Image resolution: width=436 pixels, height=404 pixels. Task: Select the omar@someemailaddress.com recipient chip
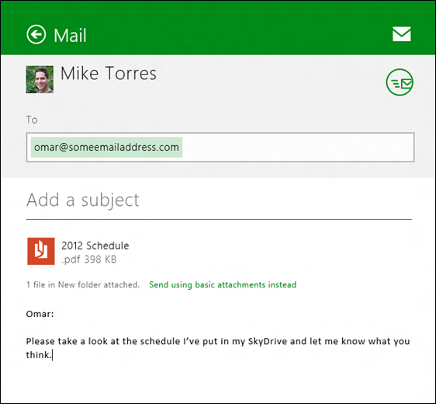tap(106, 147)
